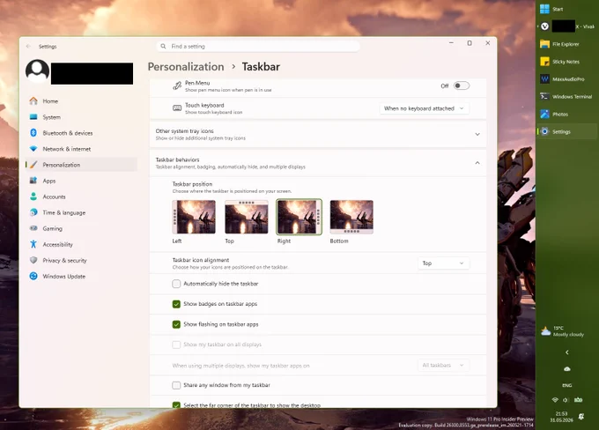Viewport: 599px width, 430px height.
Task: Select the Settings taskbar item
Action: point(566,131)
